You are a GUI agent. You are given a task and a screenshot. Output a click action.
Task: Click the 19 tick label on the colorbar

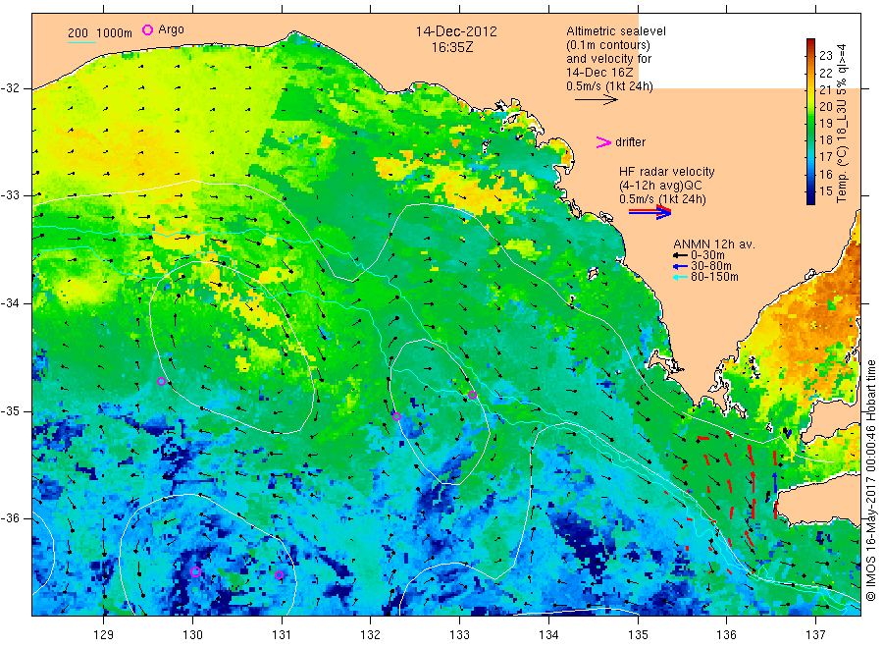(x=825, y=124)
